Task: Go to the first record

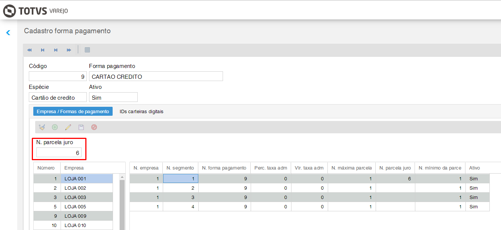Action: 30,50
